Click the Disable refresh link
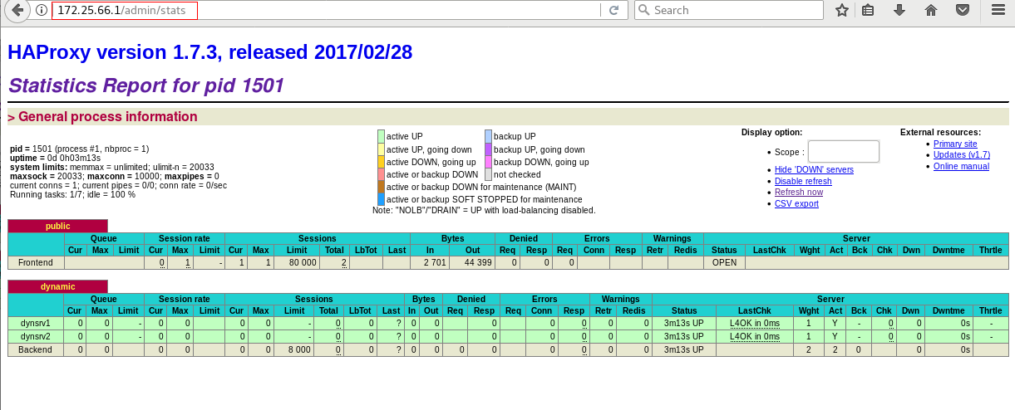 (x=803, y=181)
